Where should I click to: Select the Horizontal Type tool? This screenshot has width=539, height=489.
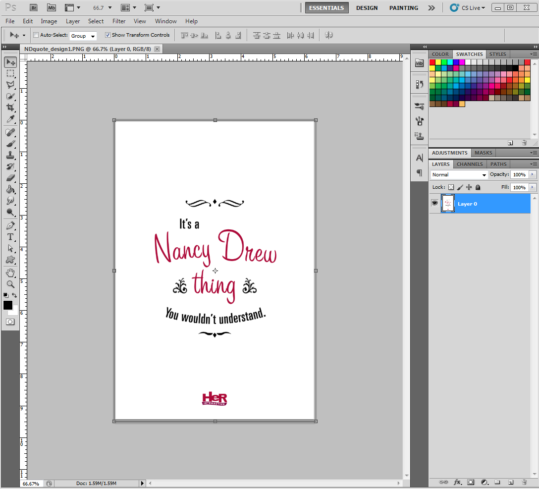10,237
